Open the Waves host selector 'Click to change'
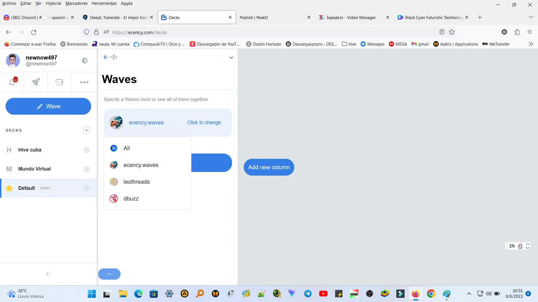The width and height of the screenshot is (538, 302). [x=204, y=122]
